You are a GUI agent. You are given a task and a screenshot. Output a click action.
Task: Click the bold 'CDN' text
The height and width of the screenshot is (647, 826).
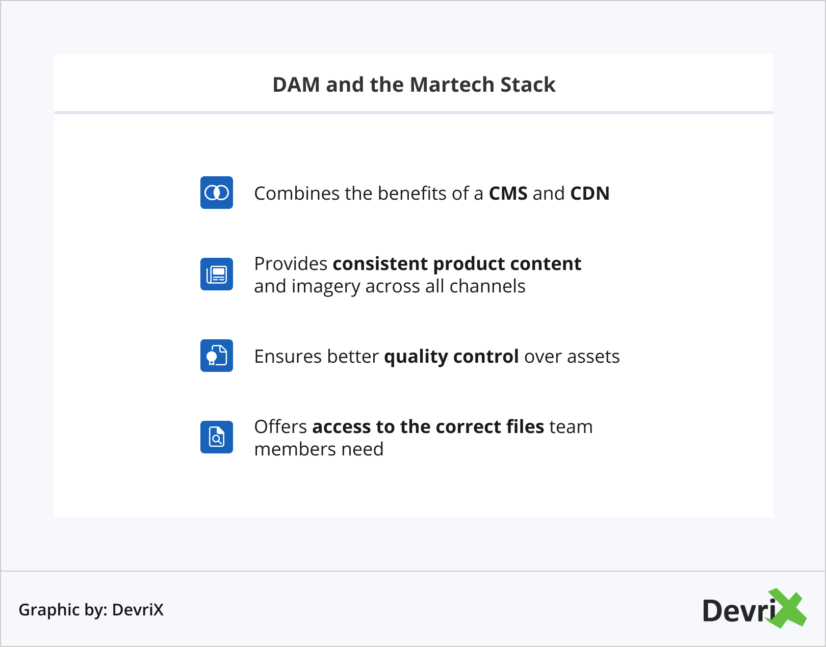coord(589,194)
